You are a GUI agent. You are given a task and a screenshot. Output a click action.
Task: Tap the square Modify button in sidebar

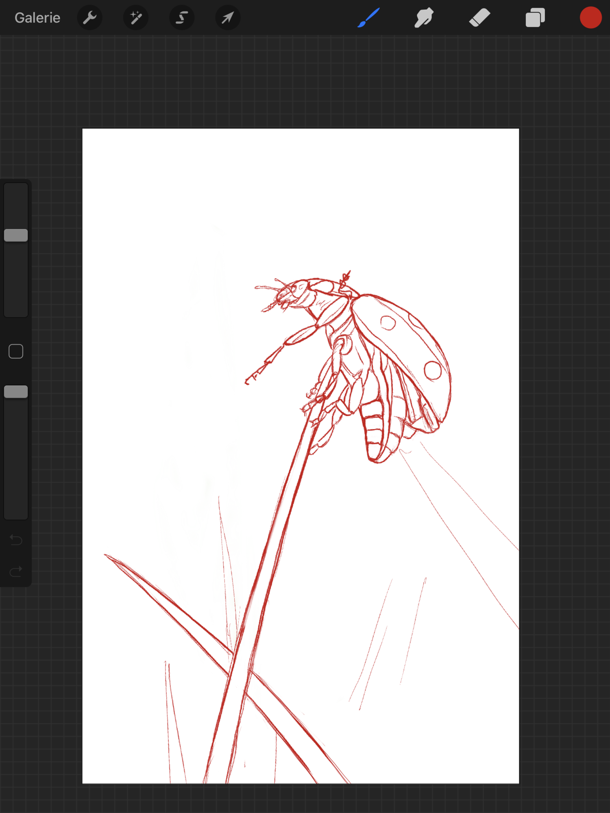(16, 351)
